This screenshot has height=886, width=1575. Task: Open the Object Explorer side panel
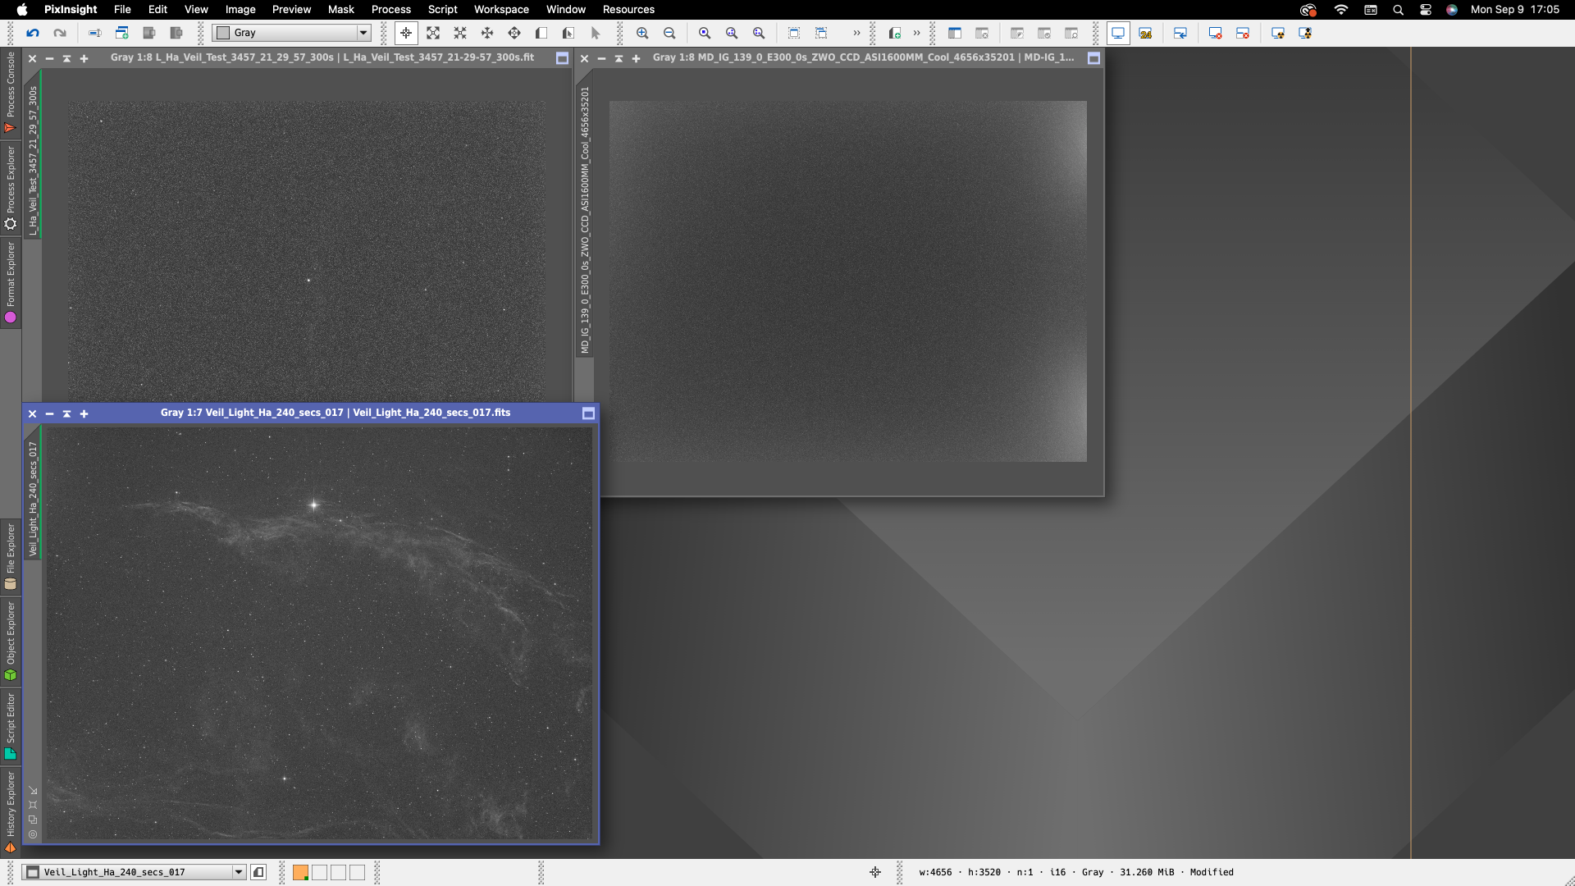pyautogui.click(x=11, y=641)
